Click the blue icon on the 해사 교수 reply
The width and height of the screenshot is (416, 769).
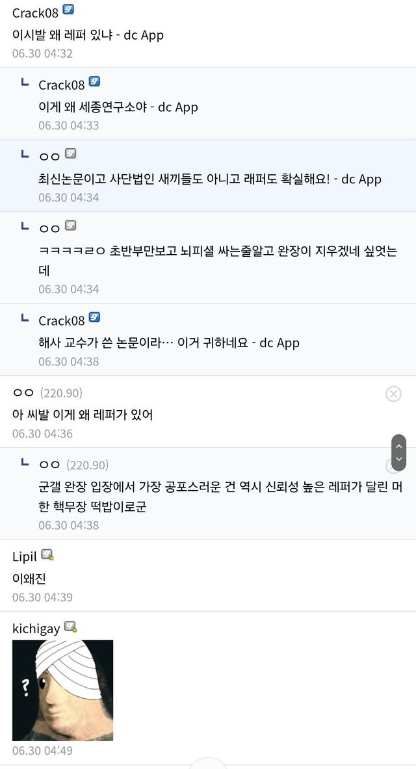[x=94, y=318]
